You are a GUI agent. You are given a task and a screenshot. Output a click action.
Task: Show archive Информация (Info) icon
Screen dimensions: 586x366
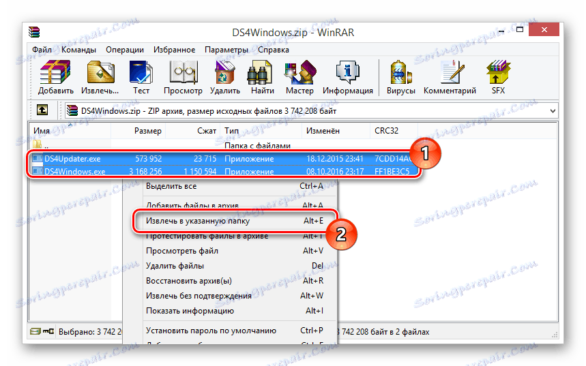pyautogui.click(x=347, y=77)
